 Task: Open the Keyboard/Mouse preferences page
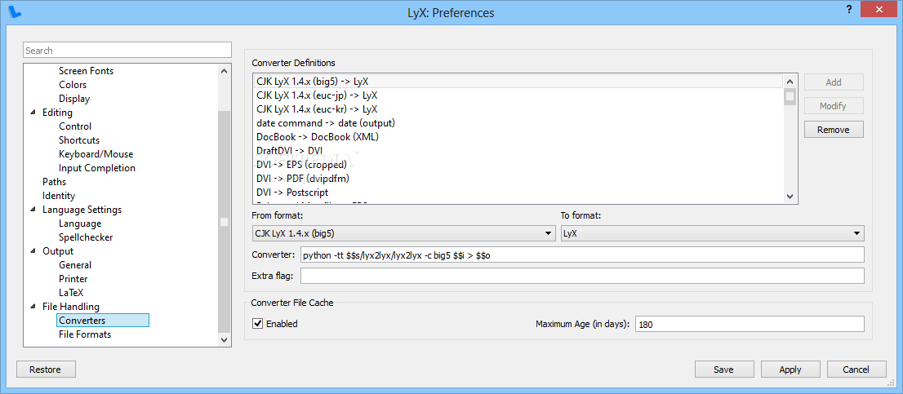point(96,154)
